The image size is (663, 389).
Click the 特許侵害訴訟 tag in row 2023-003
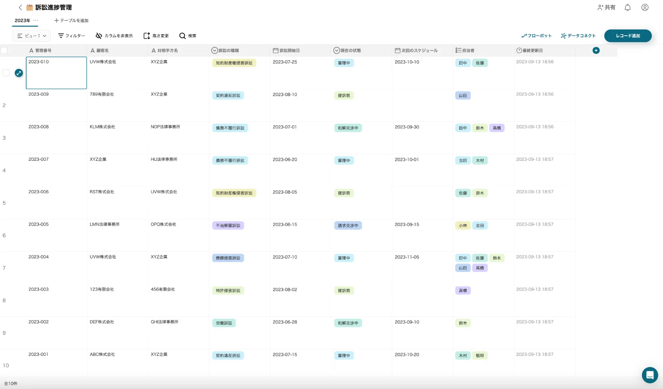pos(228,291)
